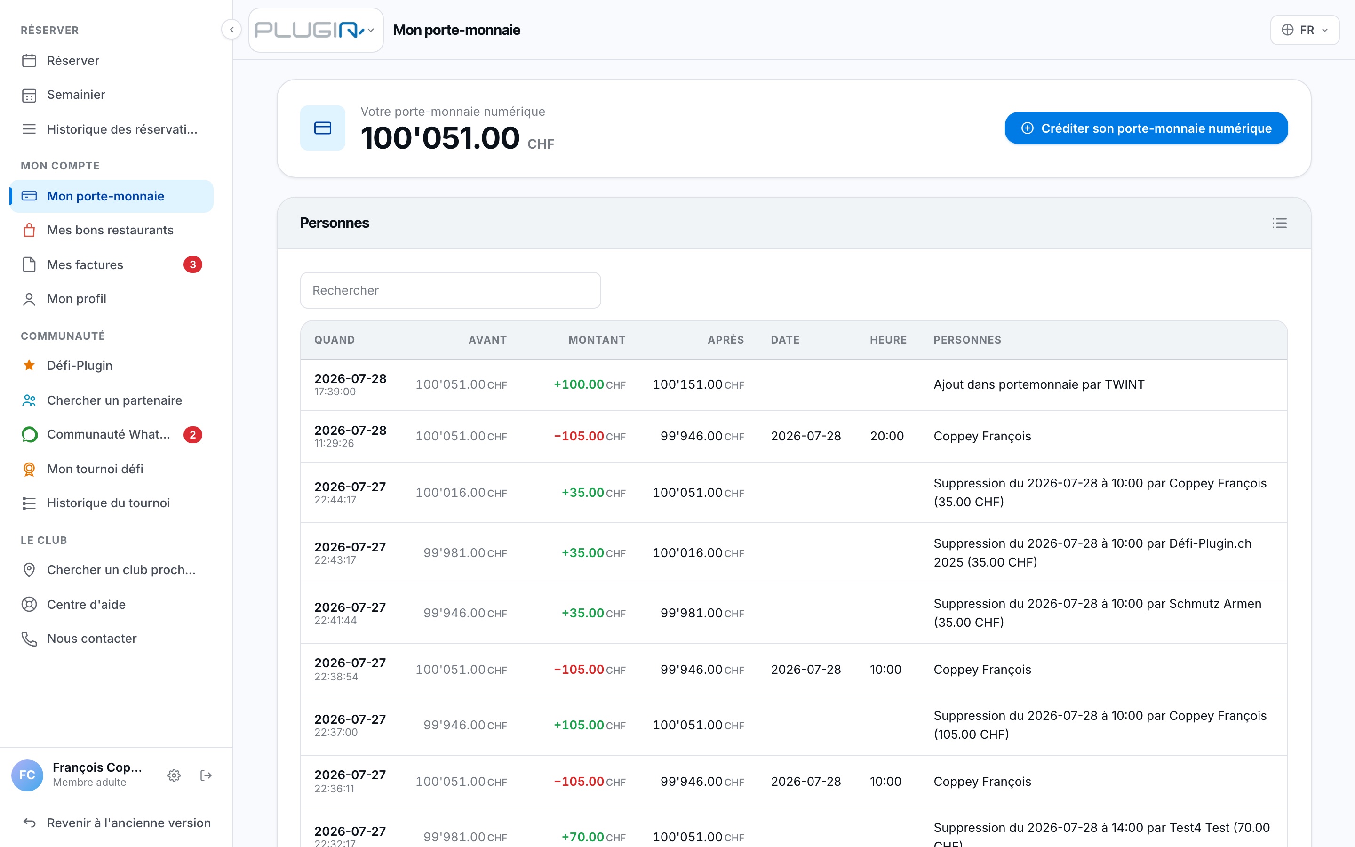Open the Réserver menu item

pos(112,61)
